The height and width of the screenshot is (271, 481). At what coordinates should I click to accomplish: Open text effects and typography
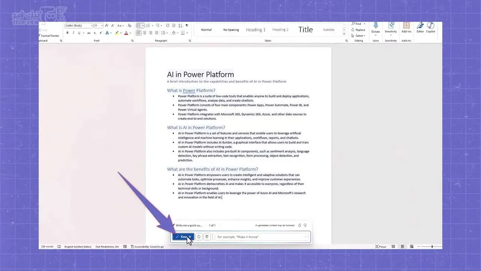pyautogui.click(x=107, y=33)
